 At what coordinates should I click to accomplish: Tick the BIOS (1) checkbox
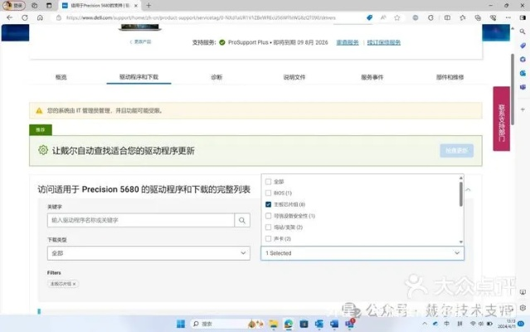coord(268,193)
